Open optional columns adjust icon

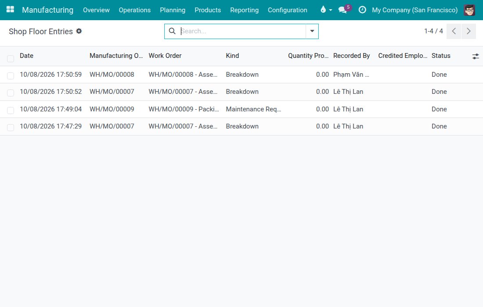tap(475, 56)
